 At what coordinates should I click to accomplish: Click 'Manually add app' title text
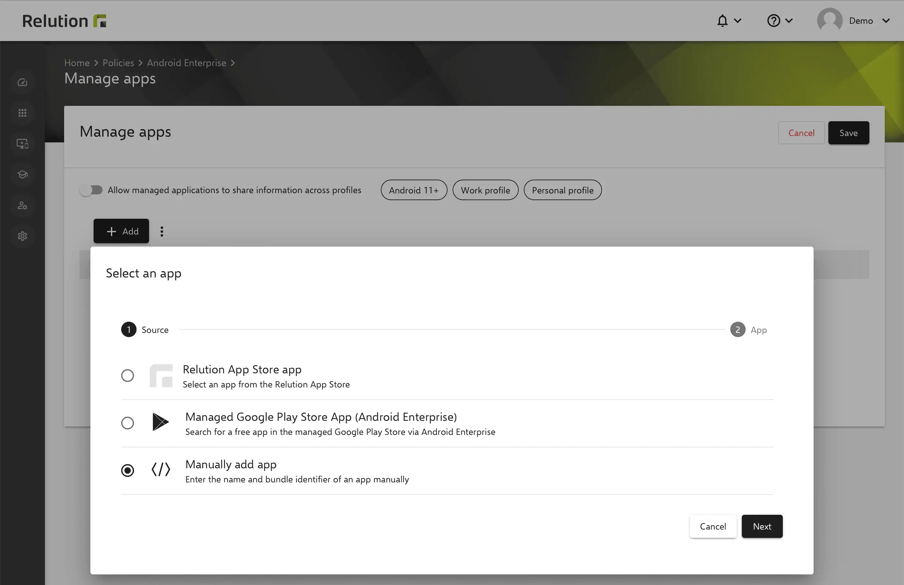(231, 464)
